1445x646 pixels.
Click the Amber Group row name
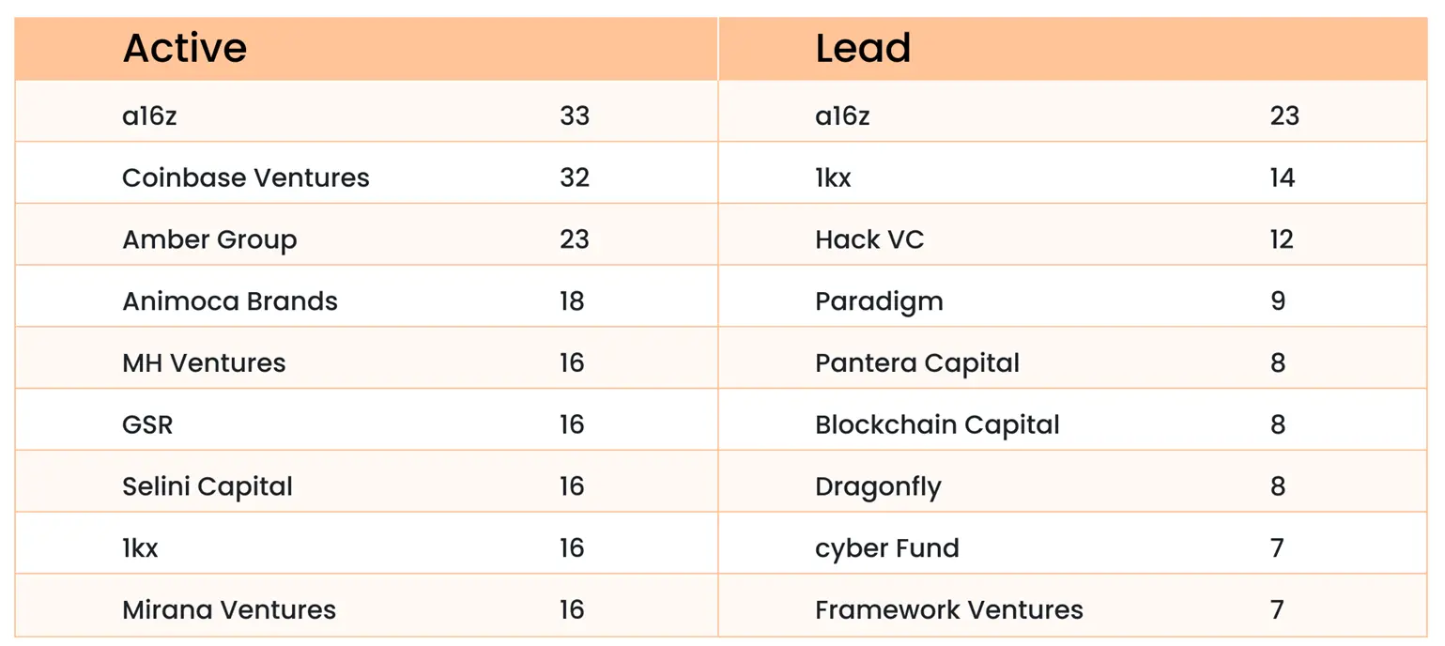[x=209, y=239]
